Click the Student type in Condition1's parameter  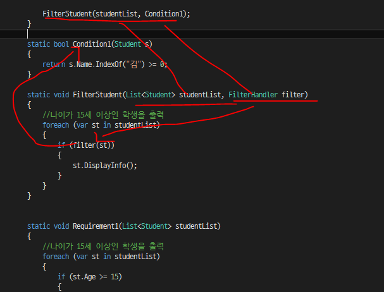(128, 44)
